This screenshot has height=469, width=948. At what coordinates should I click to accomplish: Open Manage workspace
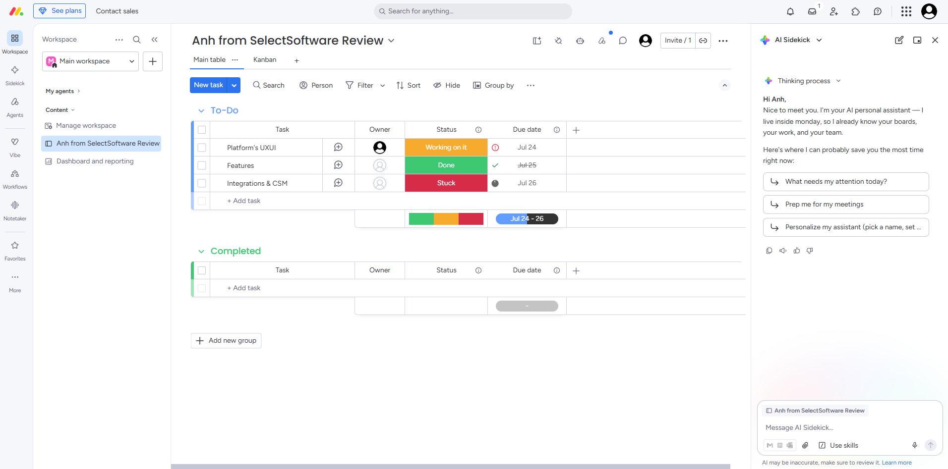click(x=86, y=126)
